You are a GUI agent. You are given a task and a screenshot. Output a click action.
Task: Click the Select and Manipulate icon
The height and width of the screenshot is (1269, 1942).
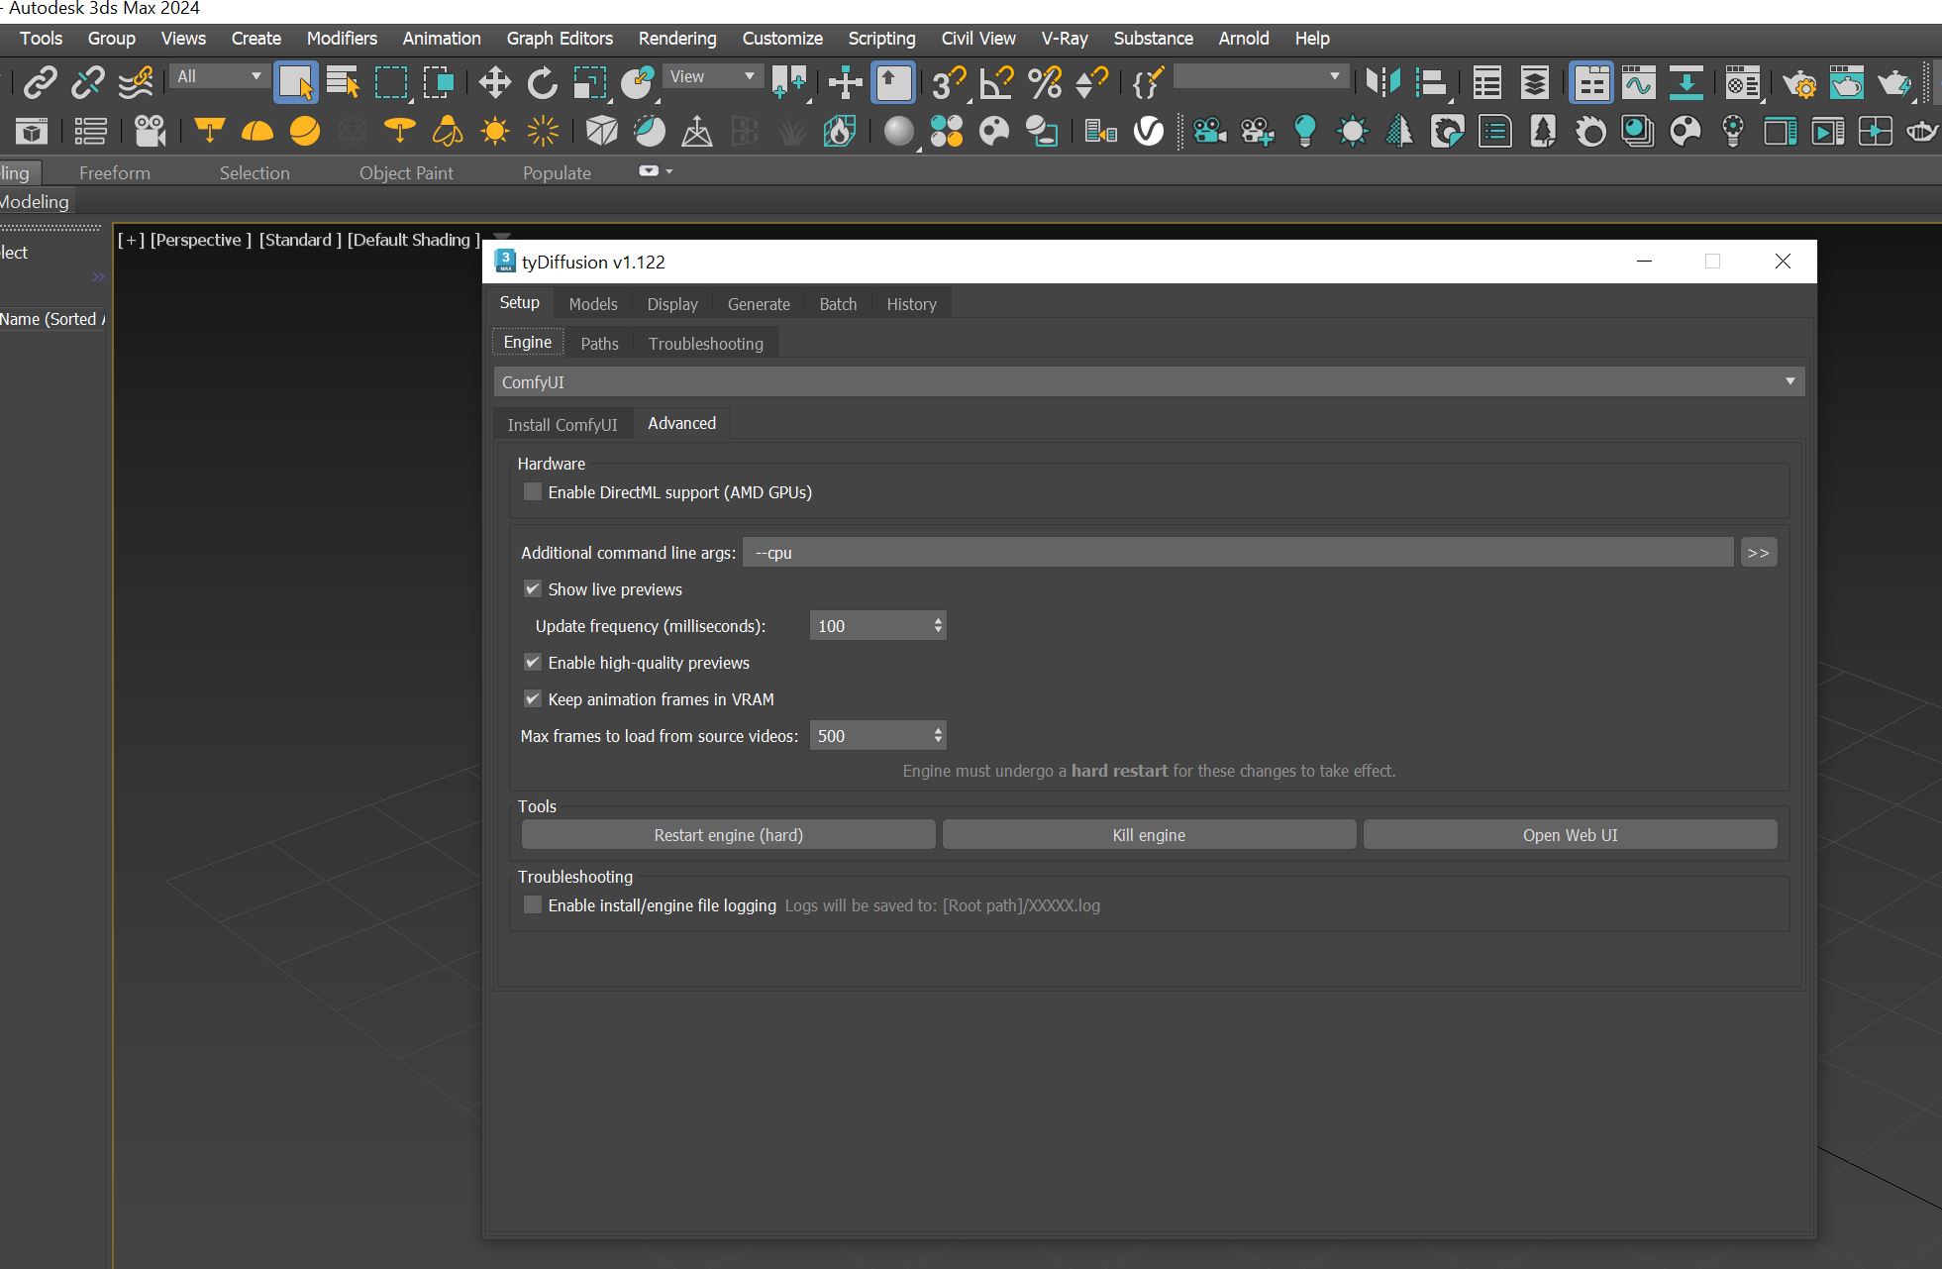(845, 82)
